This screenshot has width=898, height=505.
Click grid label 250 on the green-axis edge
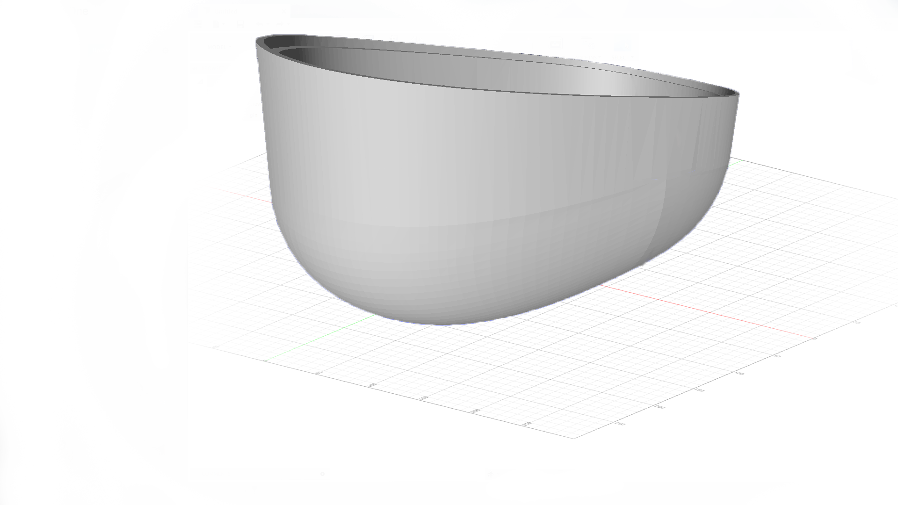(527, 424)
